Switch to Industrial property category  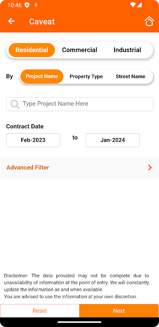(127, 50)
